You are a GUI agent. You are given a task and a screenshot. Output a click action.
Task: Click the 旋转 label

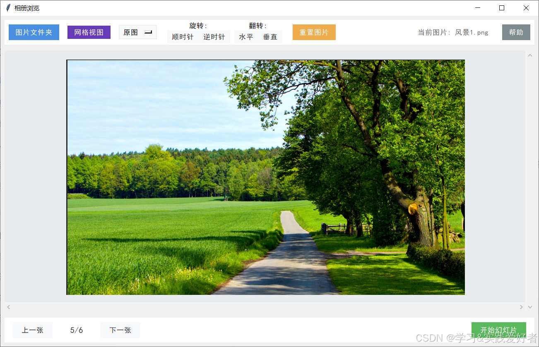click(198, 26)
